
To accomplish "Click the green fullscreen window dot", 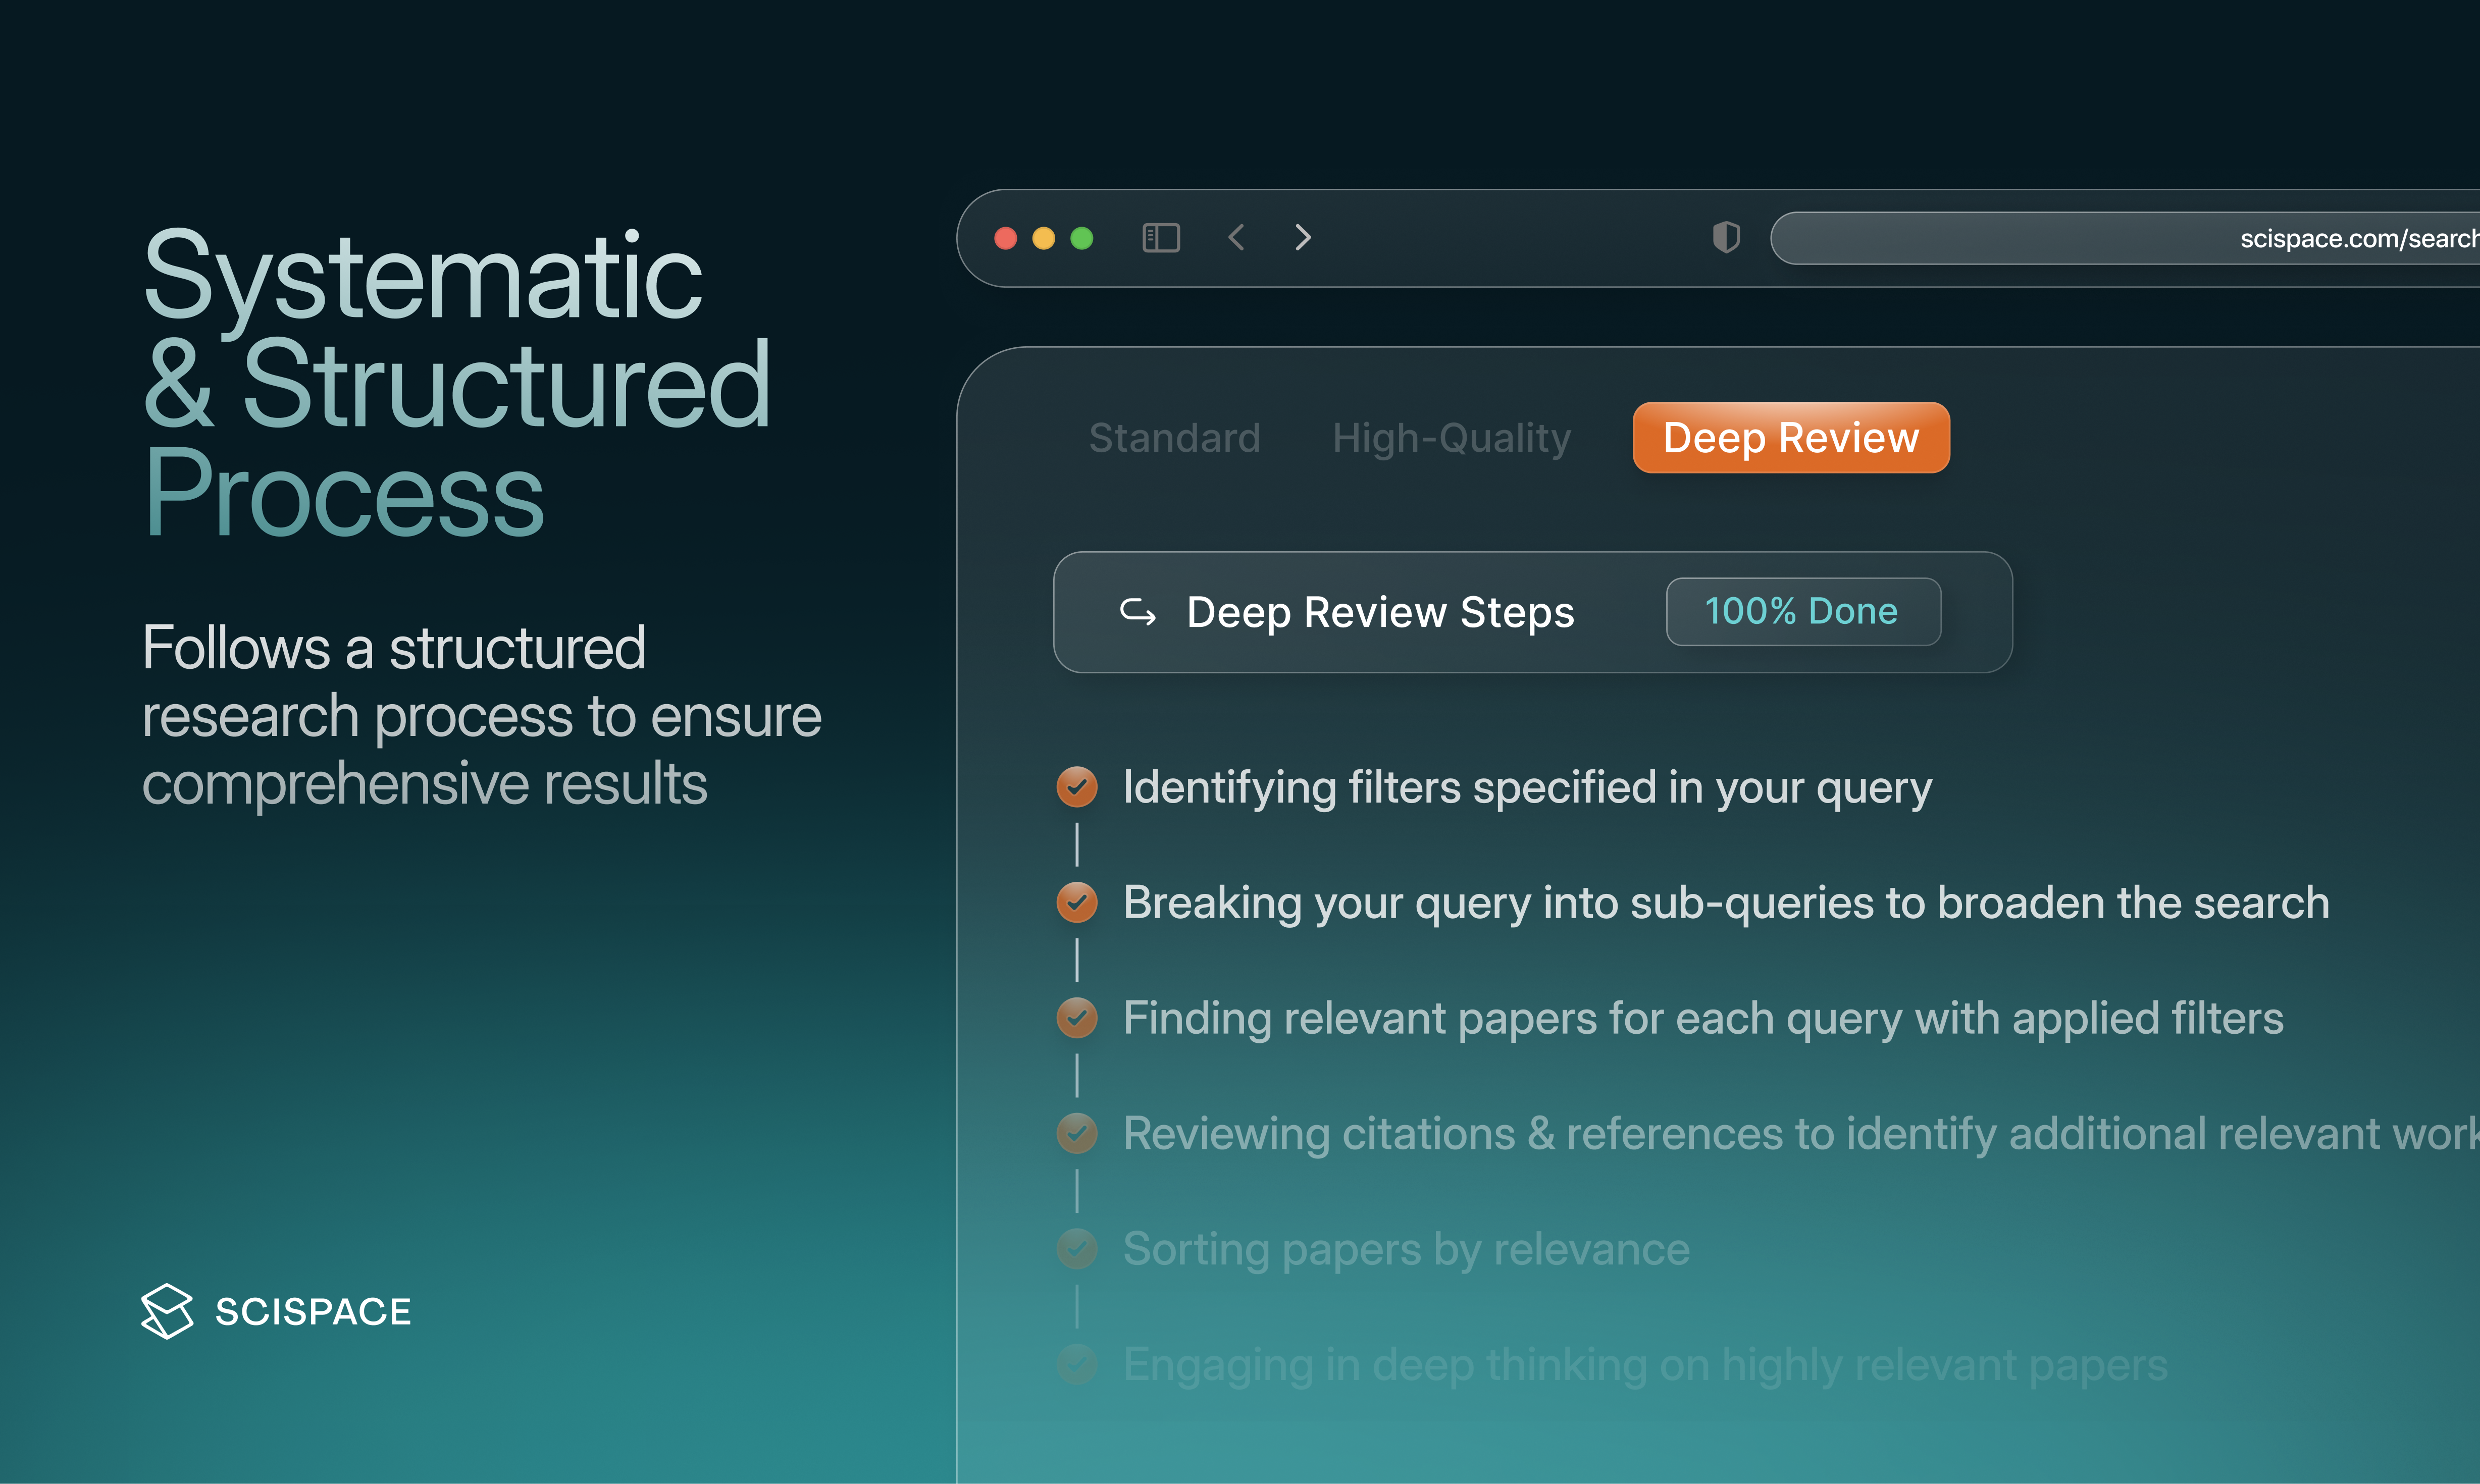I will [1082, 238].
